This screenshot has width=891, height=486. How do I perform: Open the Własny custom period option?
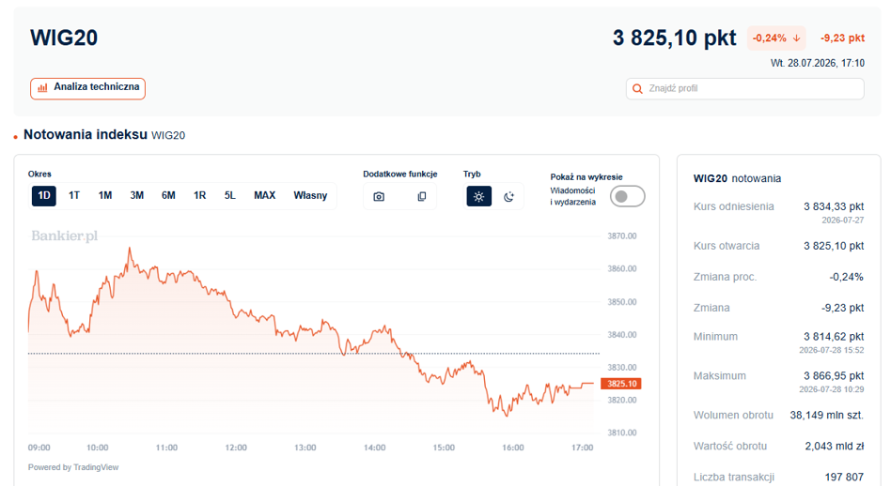[310, 196]
